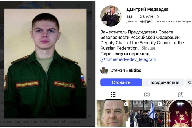The width and height of the screenshot is (192, 128).
Task: Click the soldier portrait photo on the left
Action: point(46,64)
